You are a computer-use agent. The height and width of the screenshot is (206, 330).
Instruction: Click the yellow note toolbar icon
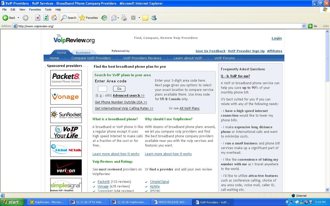[145, 18]
